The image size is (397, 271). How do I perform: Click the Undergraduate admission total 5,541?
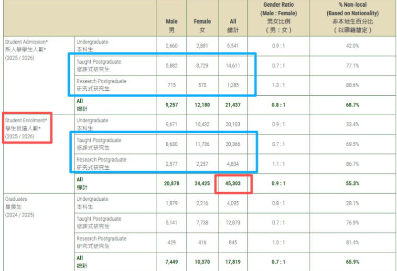point(233,46)
